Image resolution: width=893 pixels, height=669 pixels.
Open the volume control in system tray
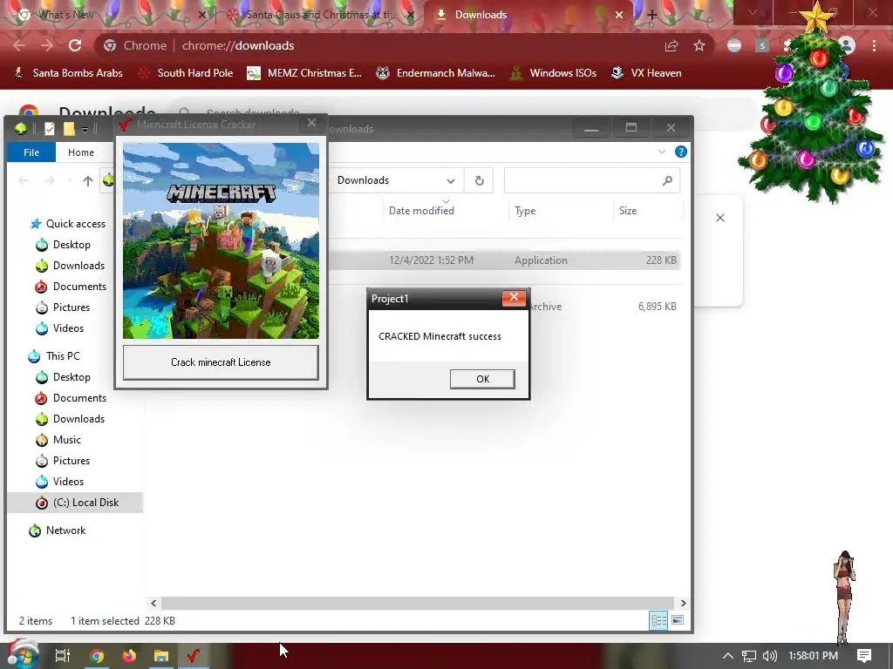(x=769, y=656)
